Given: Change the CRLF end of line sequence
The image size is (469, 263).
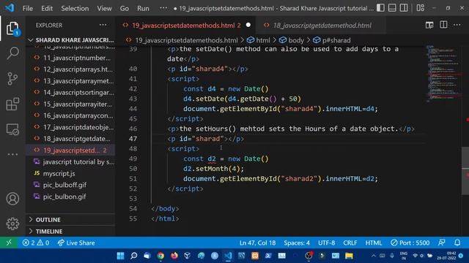Looking at the screenshot, I should pos(350,243).
